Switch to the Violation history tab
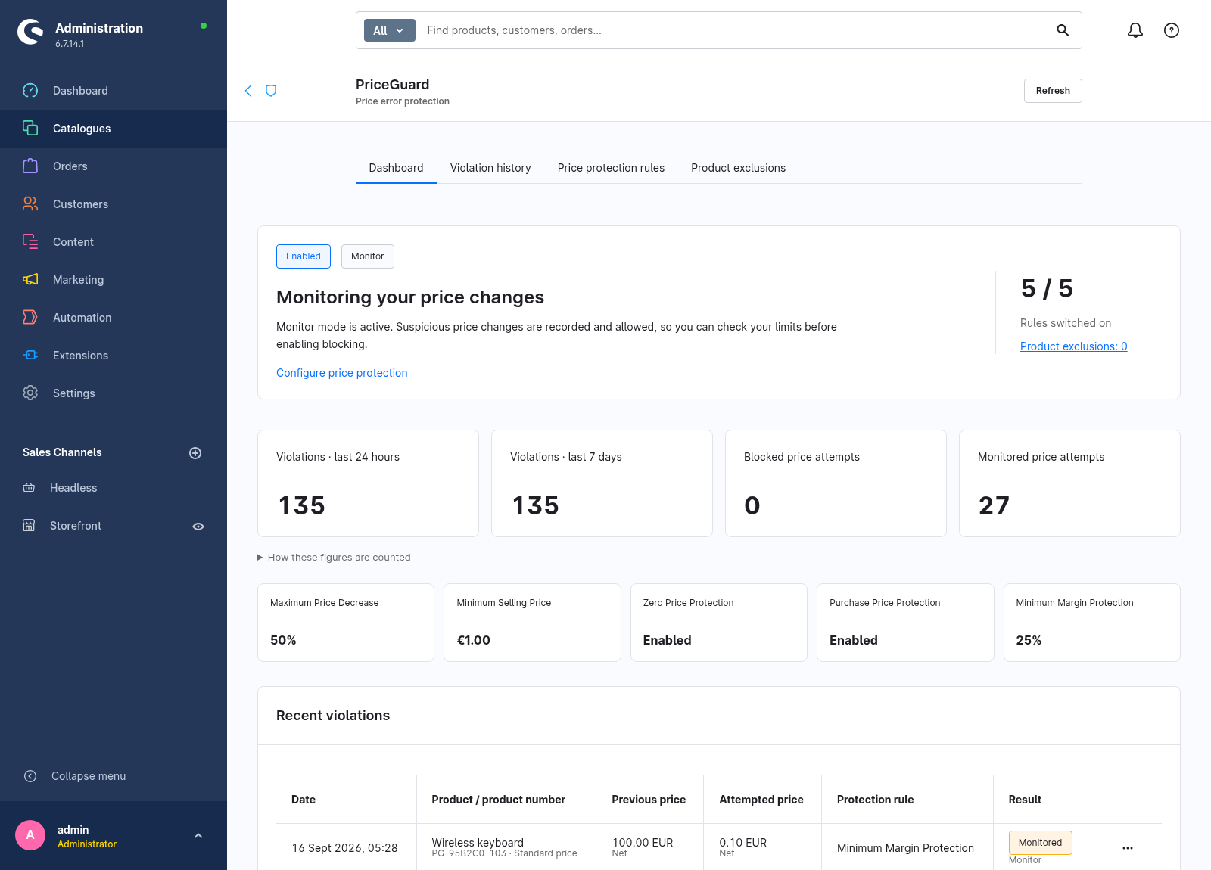1211x870 pixels. tap(490, 168)
